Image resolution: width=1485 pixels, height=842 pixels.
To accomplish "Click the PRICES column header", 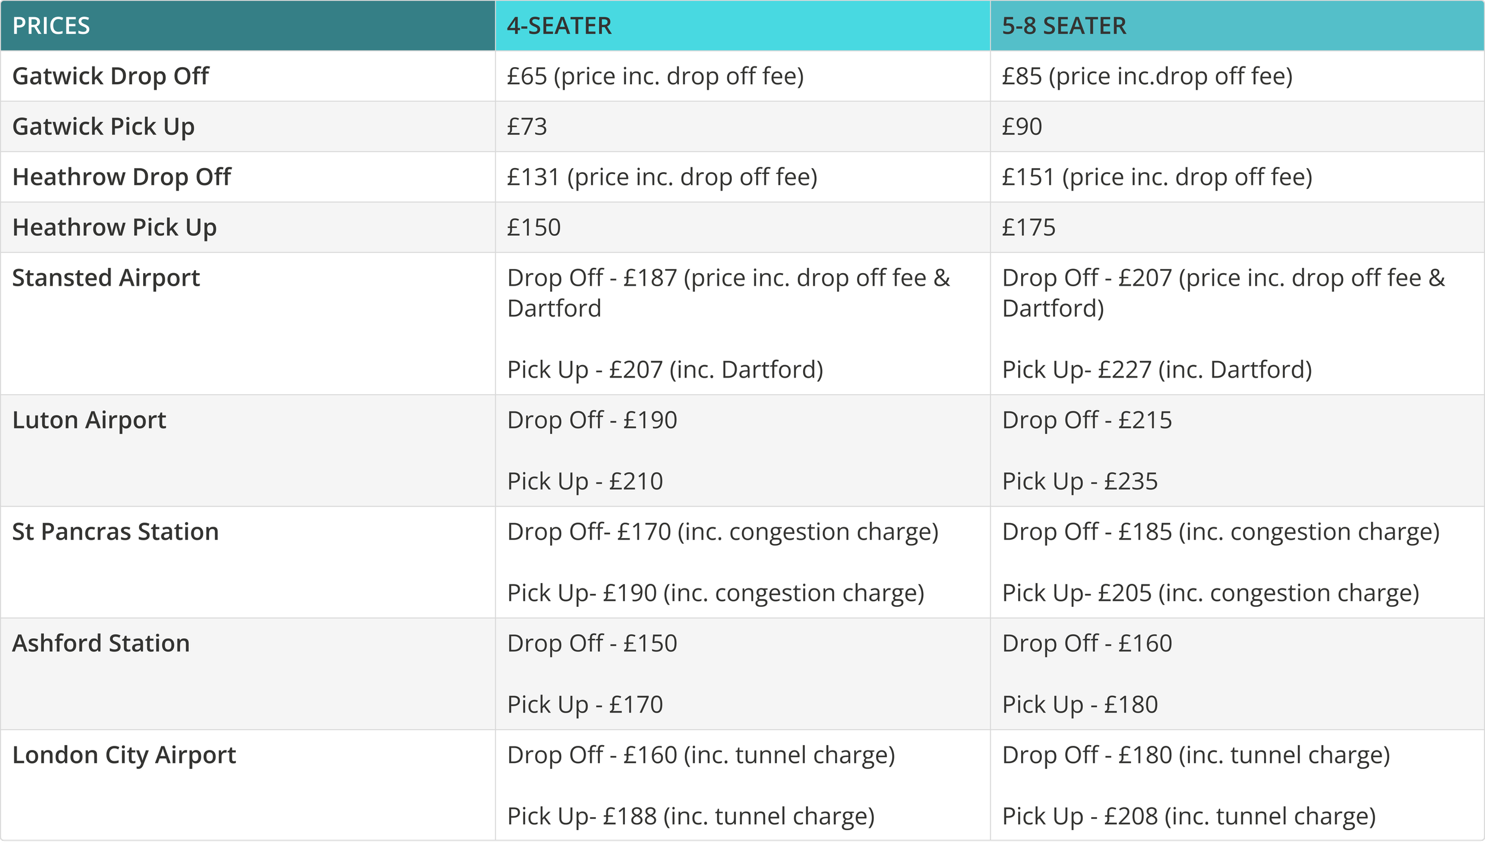I will click(x=51, y=26).
